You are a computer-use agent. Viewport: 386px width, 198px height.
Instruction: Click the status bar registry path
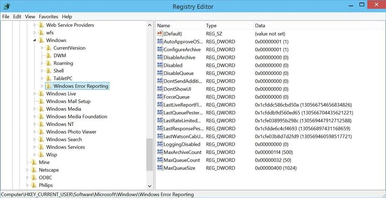pyautogui.click(x=98, y=195)
